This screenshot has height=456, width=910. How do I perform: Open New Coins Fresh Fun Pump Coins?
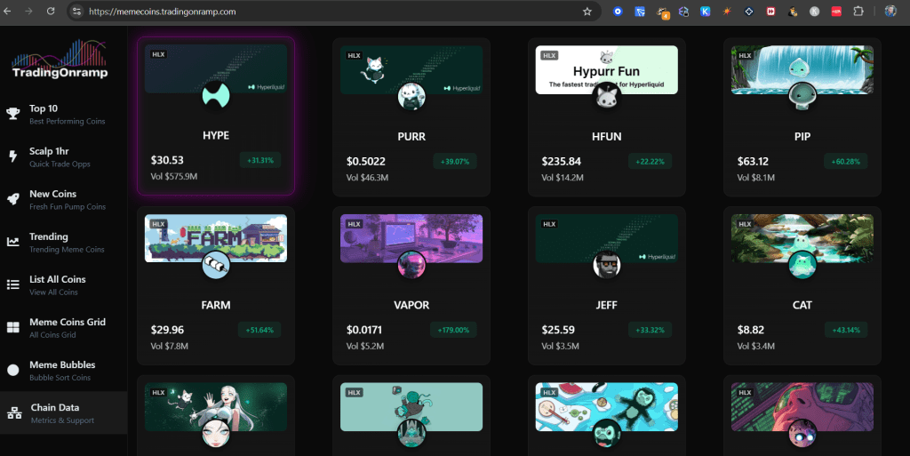[64, 200]
